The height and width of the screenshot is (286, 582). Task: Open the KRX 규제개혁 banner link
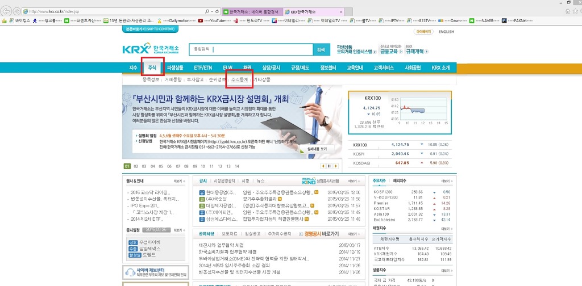pos(417,49)
